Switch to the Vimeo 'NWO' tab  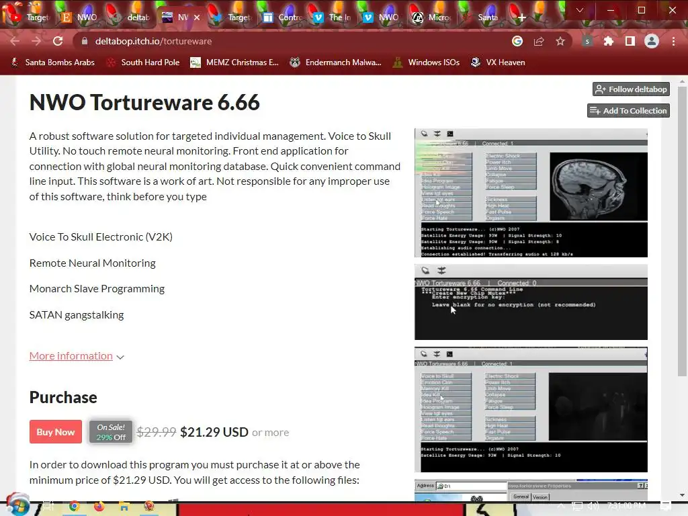pyautogui.click(x=382, y=17)
